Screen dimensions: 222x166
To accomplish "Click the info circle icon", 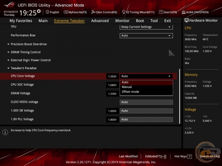I will 5,132.
